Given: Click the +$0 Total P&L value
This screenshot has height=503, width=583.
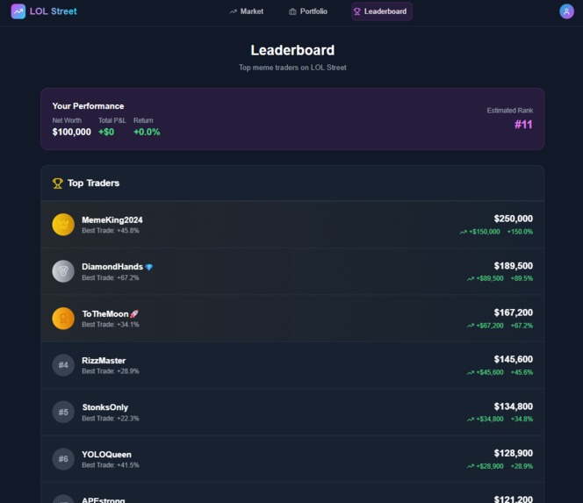Looking at the screenshot, I should (x=106, y=132).
